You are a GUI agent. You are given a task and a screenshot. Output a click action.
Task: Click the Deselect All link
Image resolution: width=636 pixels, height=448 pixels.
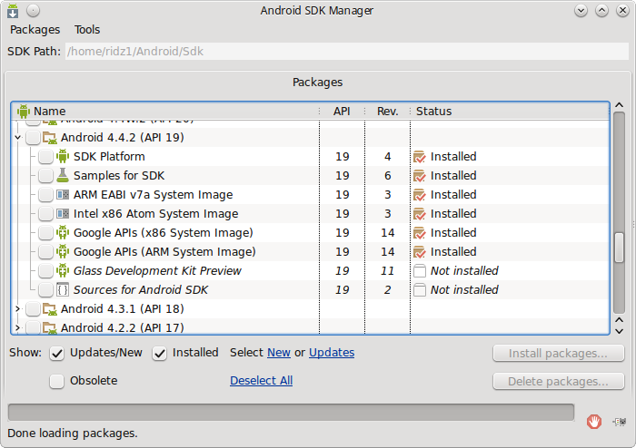tap(261, 381)
